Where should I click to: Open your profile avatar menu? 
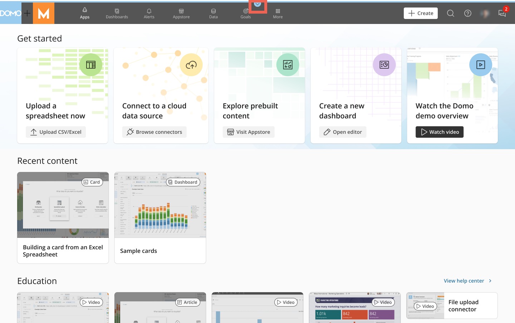485,13
